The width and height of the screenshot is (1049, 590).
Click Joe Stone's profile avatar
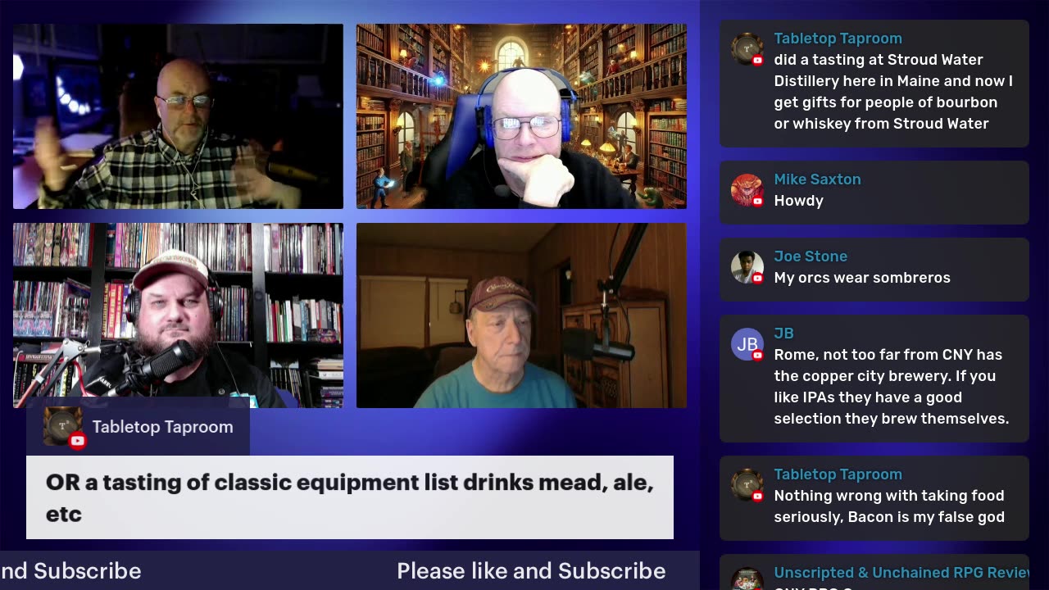[747, 267]
